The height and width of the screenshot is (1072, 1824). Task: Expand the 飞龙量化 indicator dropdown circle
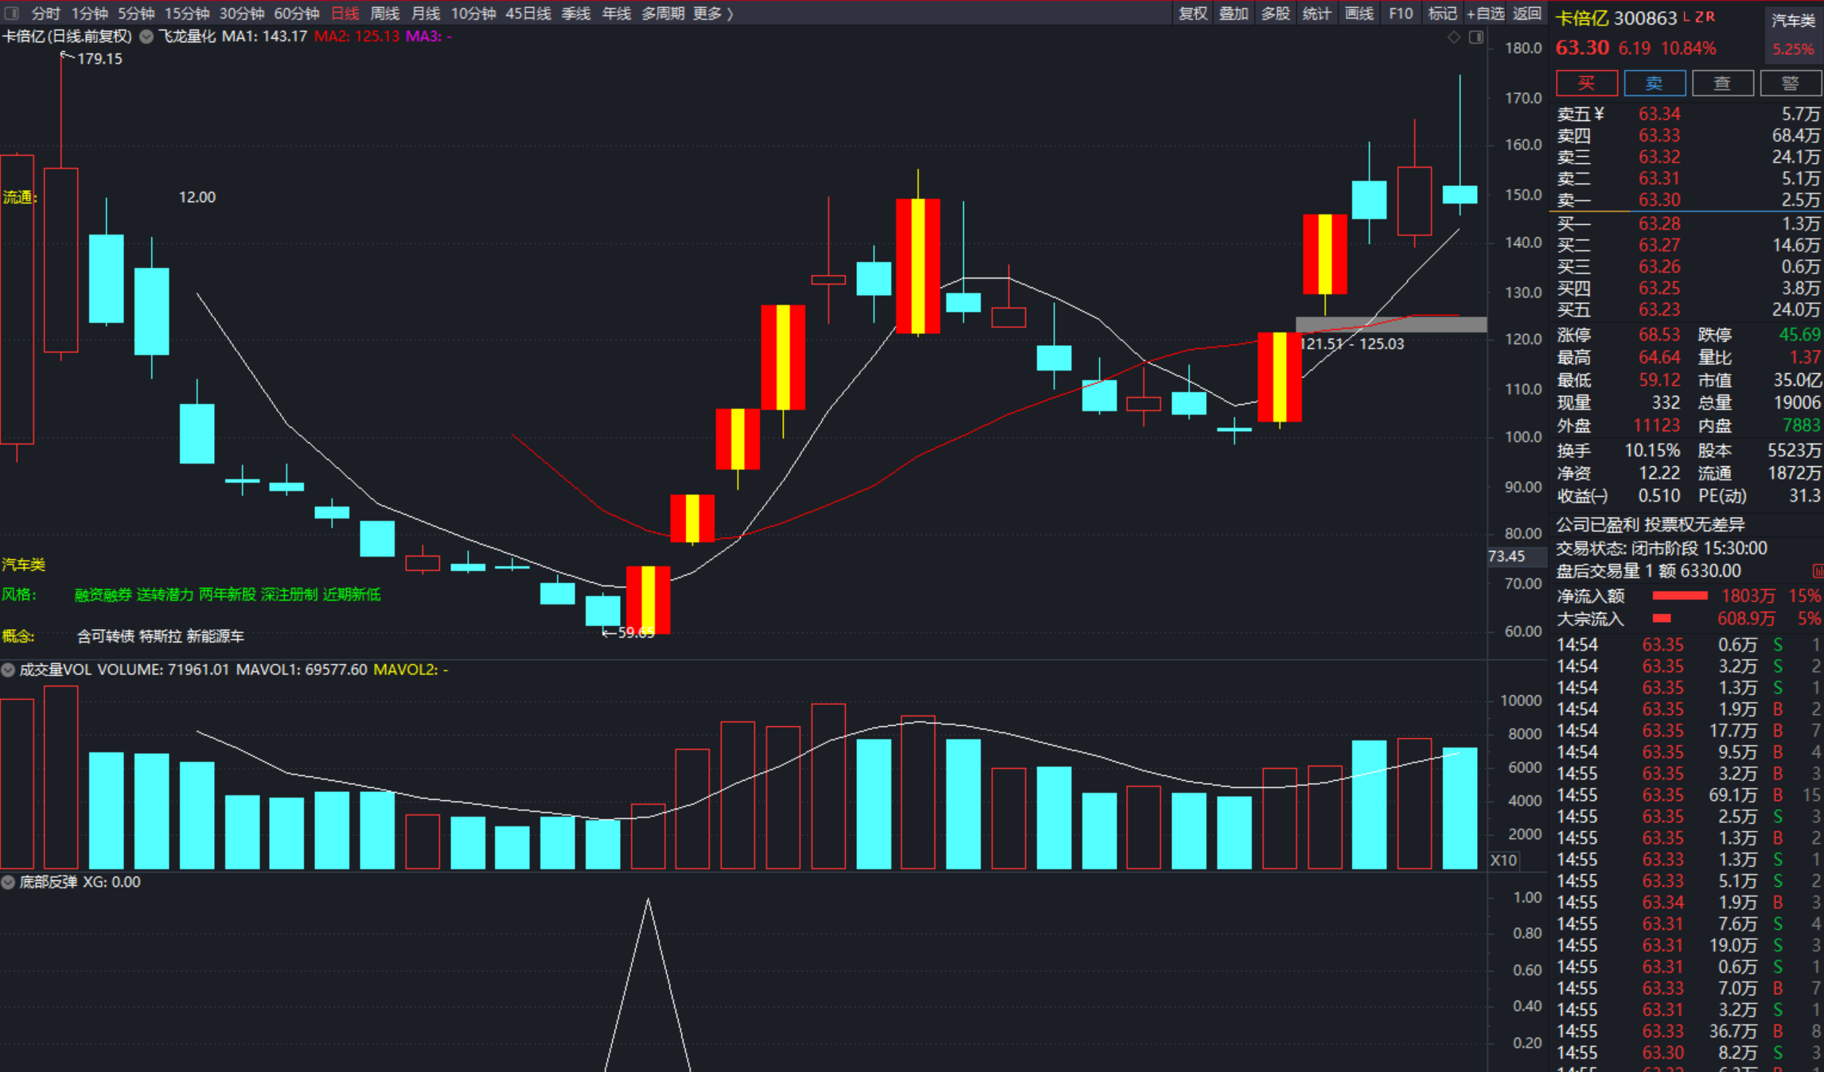click(x=146, y=37)
